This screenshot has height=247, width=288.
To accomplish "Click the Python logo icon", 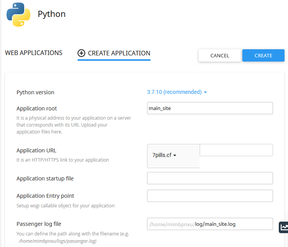I will 18,15.
